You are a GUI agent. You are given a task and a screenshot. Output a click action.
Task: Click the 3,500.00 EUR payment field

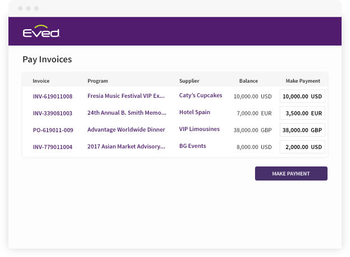[302, 113]
